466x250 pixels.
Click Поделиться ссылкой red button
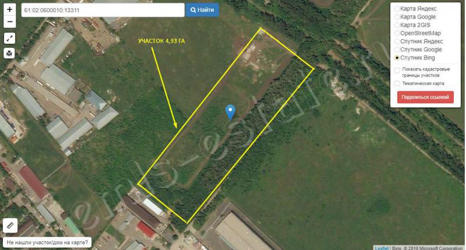click(425, 97)
